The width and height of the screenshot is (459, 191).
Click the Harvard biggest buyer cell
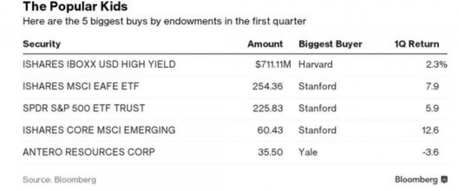(x=316, y=64)
